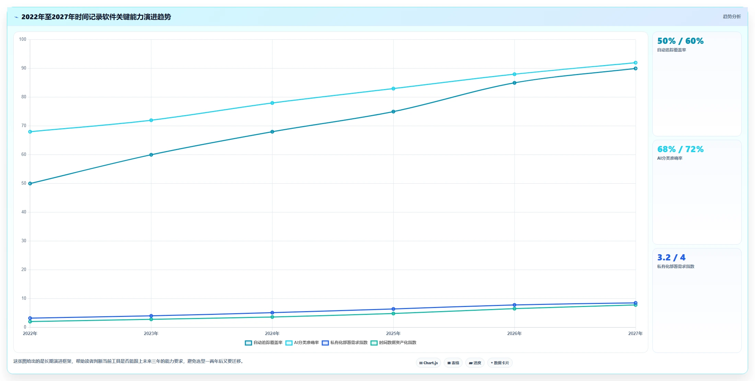This screenshot has height=381, width=755.
Task: Click AI分类准确率 data point at 2025年
Action: 393,89
